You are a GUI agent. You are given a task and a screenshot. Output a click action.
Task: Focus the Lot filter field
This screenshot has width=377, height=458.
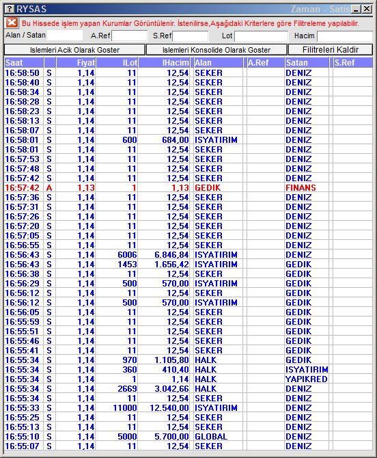click(x=261, y=36)
